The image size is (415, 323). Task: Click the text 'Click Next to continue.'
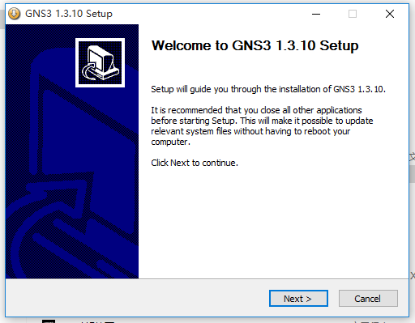pyautogui.click(x=195, y=163)
